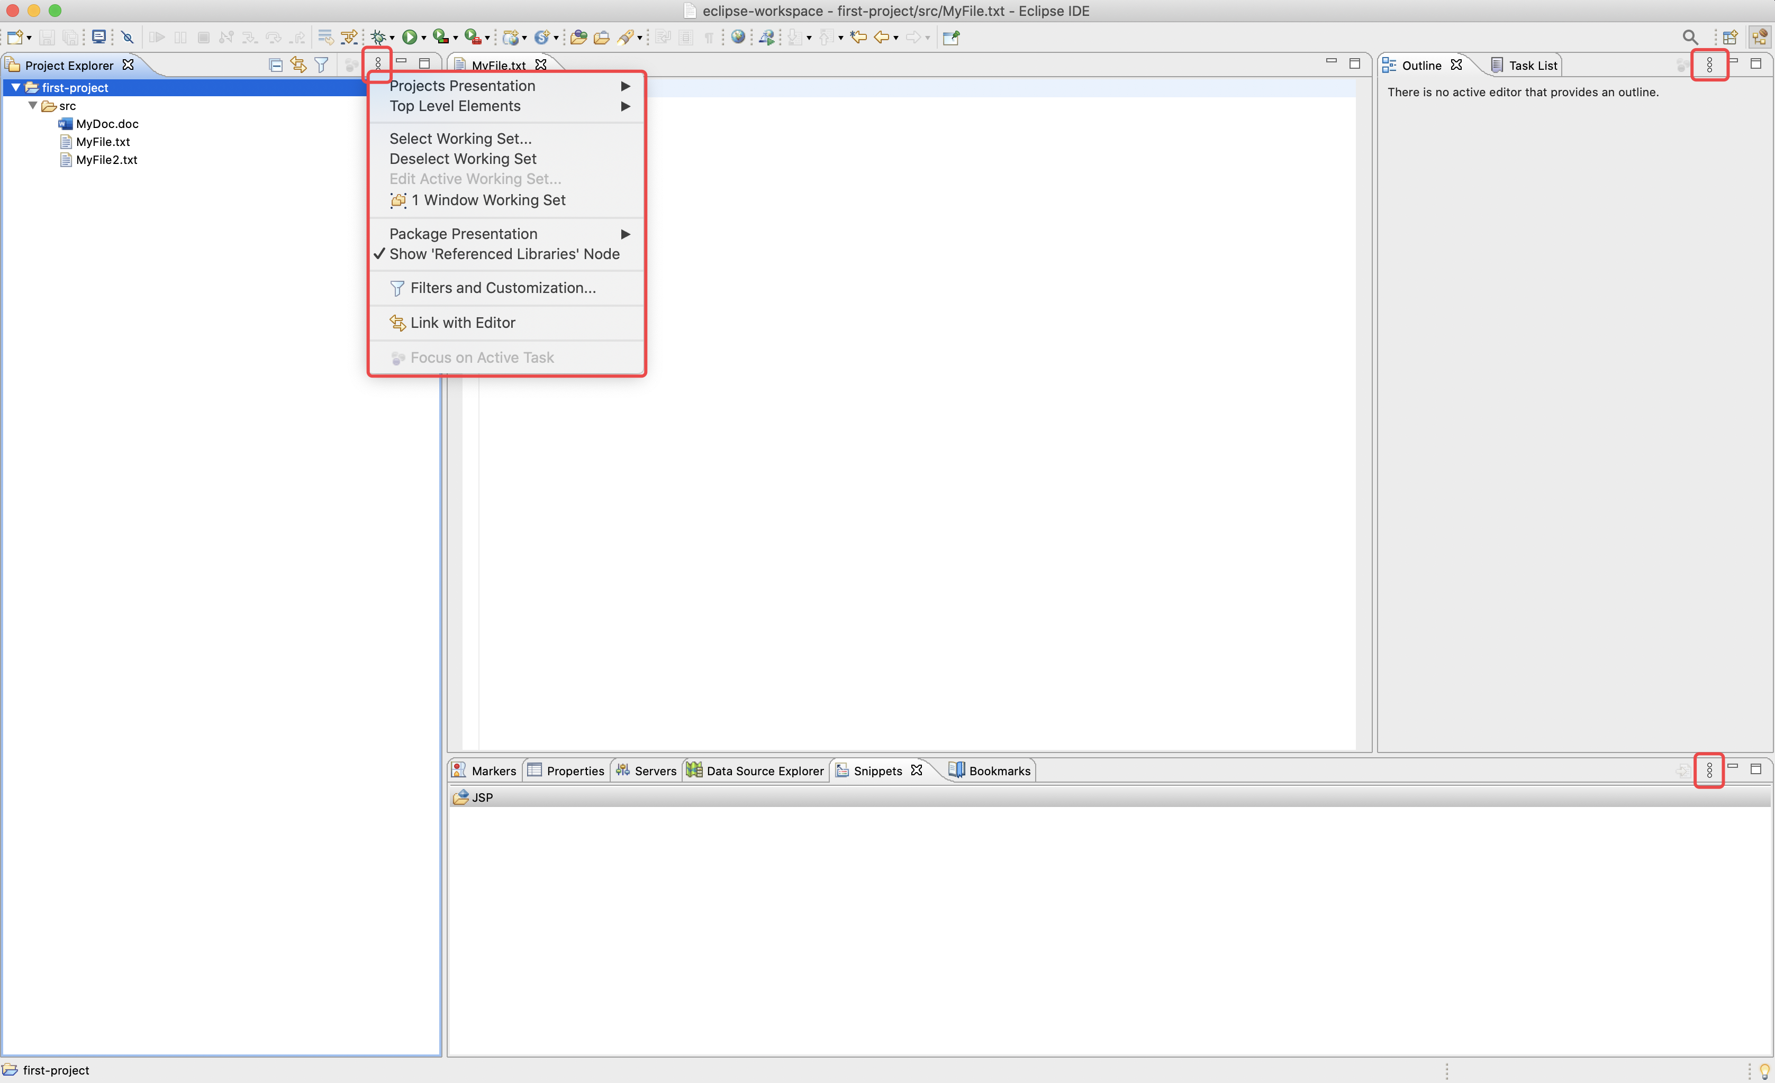Toggle Show Whitespace Characters pilcrow icon
Screen dimensions: 1775x1083
click(710, 38)
